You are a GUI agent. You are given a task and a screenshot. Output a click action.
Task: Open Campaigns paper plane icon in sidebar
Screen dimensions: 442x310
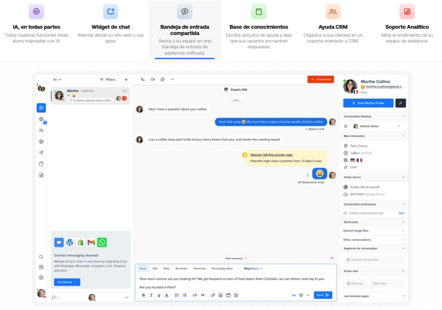pyautogui.click(x=41, y=153)
